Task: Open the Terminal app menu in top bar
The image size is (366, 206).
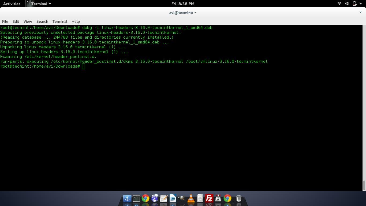Action: pyautogui.click(x=39, y=4)
